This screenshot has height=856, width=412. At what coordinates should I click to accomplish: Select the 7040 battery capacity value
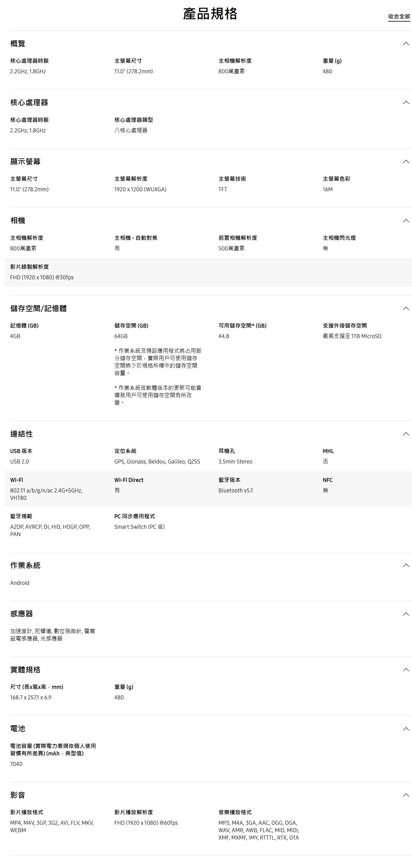pos(16,764)
